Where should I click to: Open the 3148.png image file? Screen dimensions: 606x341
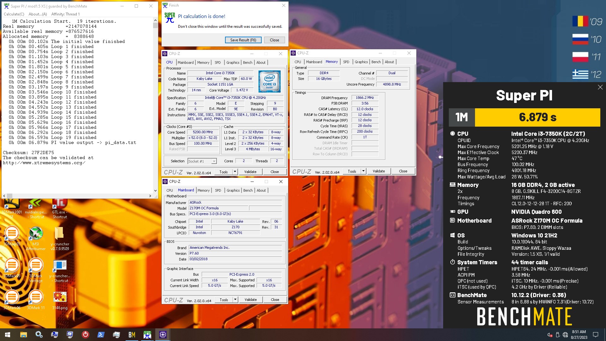pos(60,300)
